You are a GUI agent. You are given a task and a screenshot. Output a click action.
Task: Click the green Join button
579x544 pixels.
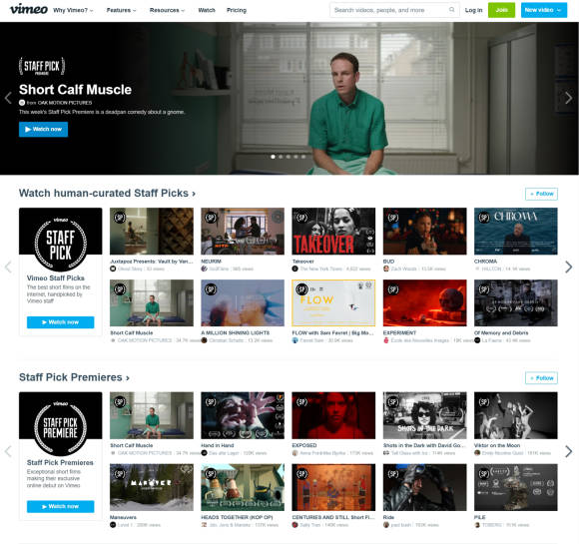[x=501, y=10]
